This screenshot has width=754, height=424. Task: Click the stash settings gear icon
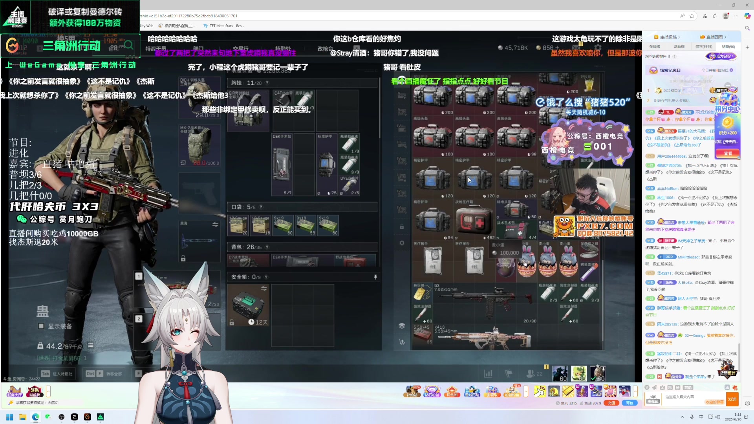click(402, 243)
